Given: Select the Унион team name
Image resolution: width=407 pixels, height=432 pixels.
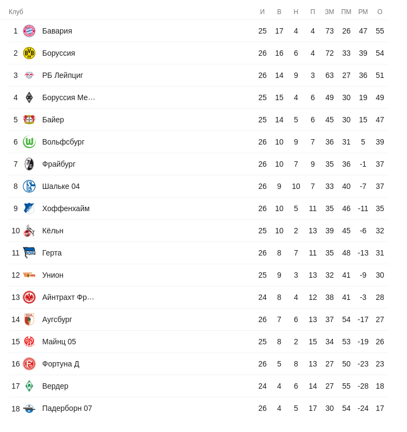Looking at the screenshot, I should click(x=53, y=275).
